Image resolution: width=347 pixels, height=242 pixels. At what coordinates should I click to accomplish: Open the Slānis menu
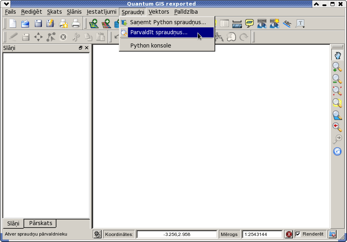point(74,12)
